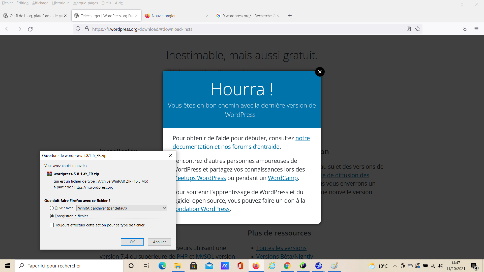This screenshot has height=272, width=484.
Task: Open the MySQL link in page text
Action: [x=205, y=256]
